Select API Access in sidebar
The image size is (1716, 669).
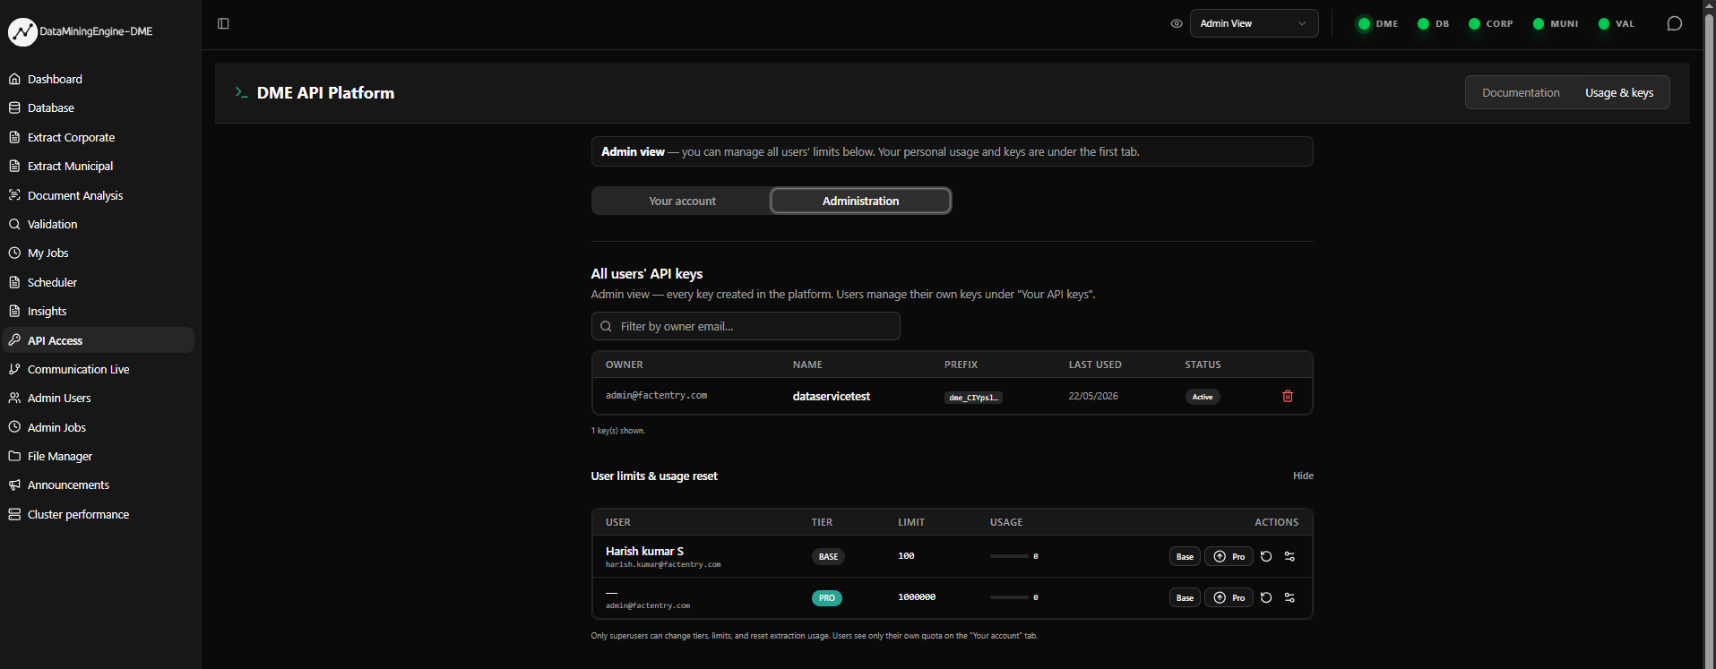pyautogui.click(x=99, y=340)
